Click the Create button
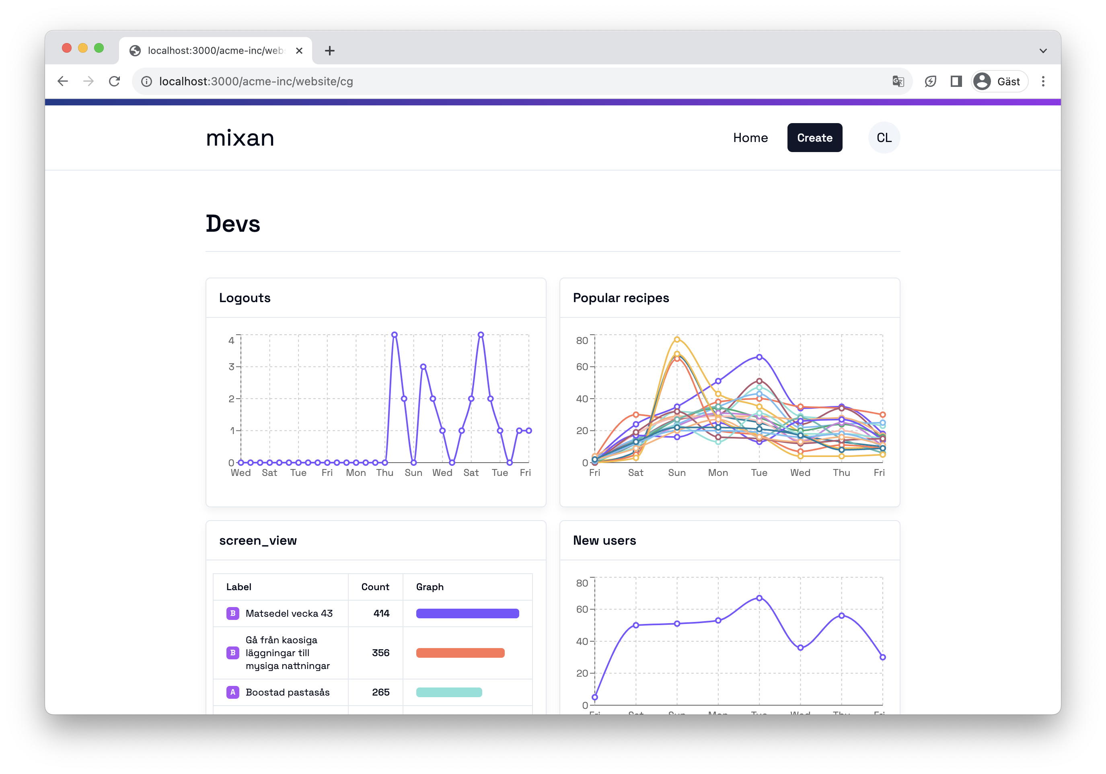This screenshot has height=774, width=1106. coord(814,138)
